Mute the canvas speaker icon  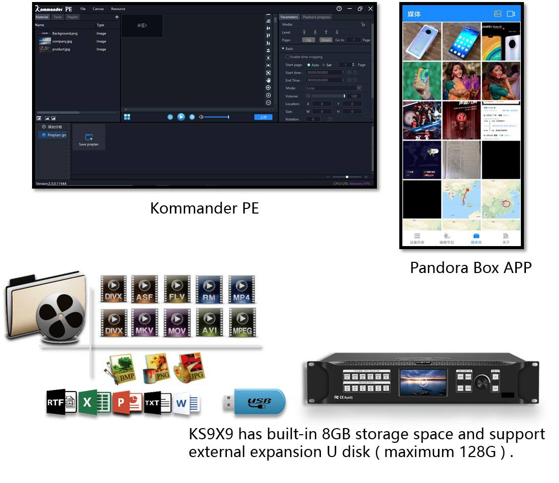coord(201,117)
